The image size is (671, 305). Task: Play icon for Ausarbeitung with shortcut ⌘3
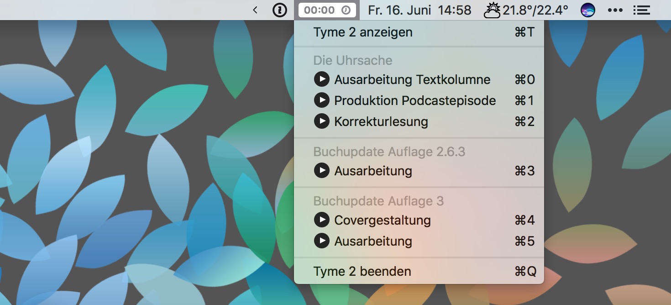[322, 171]
